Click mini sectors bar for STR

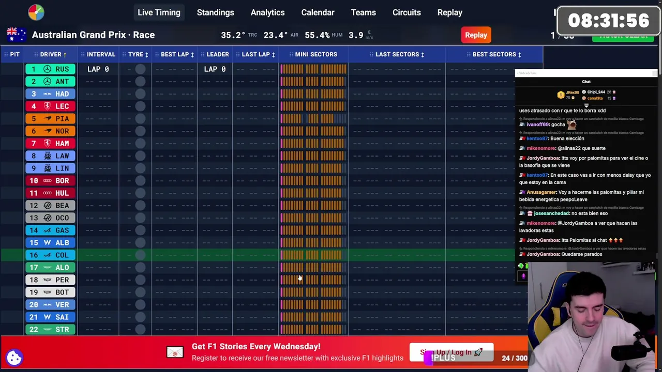(x=313, y=329)
